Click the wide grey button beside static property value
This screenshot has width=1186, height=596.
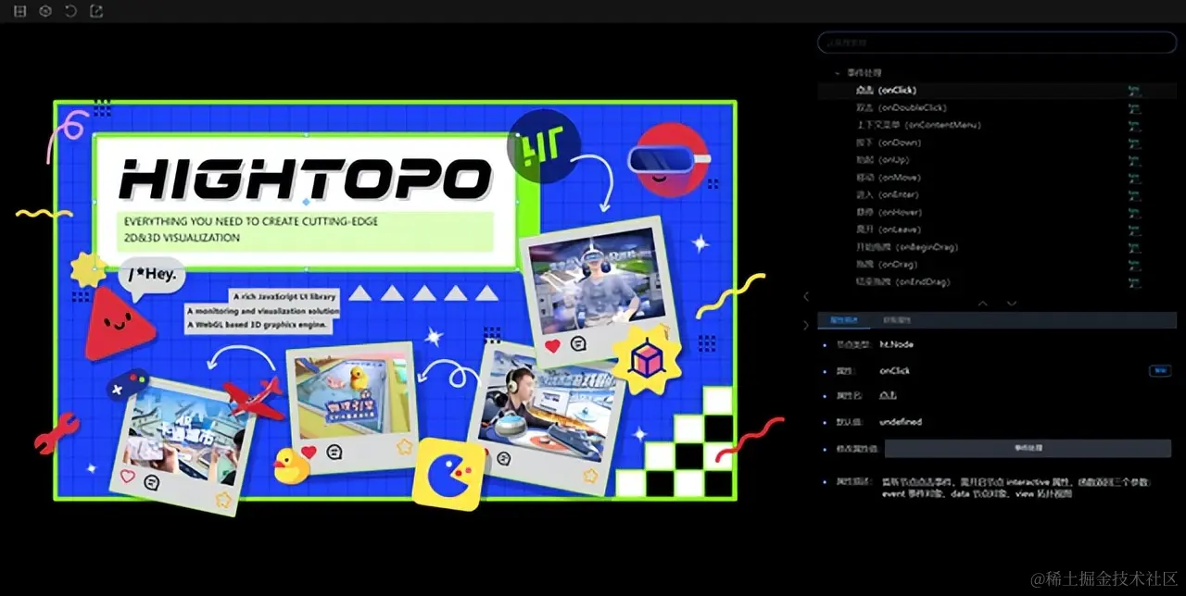click(1028, 448)
